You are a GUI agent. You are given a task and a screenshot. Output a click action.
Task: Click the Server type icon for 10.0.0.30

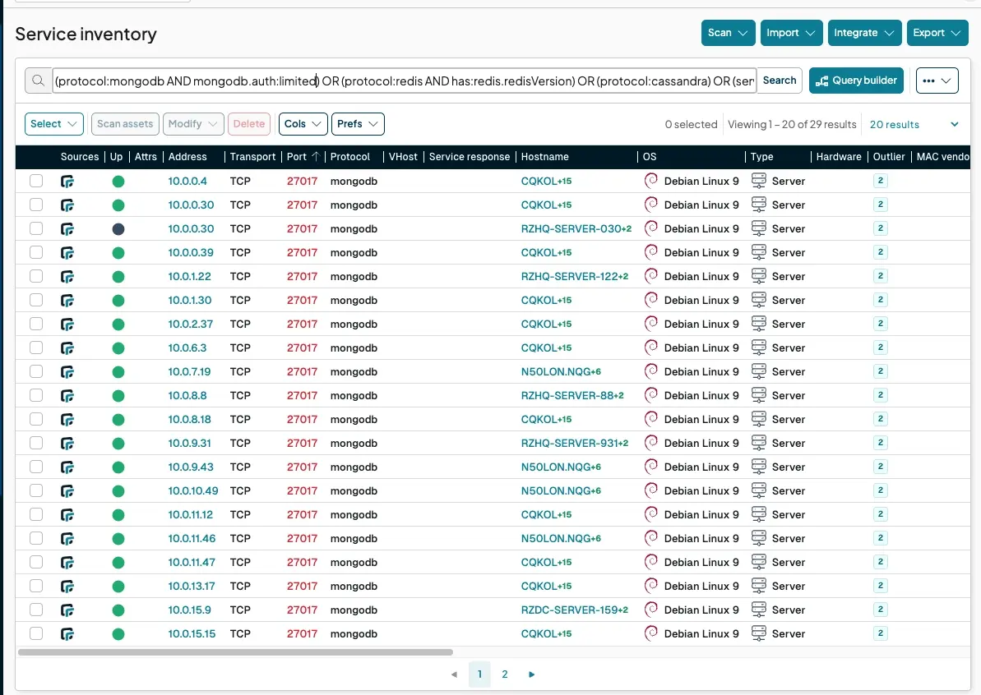click(x=758, y=205)
